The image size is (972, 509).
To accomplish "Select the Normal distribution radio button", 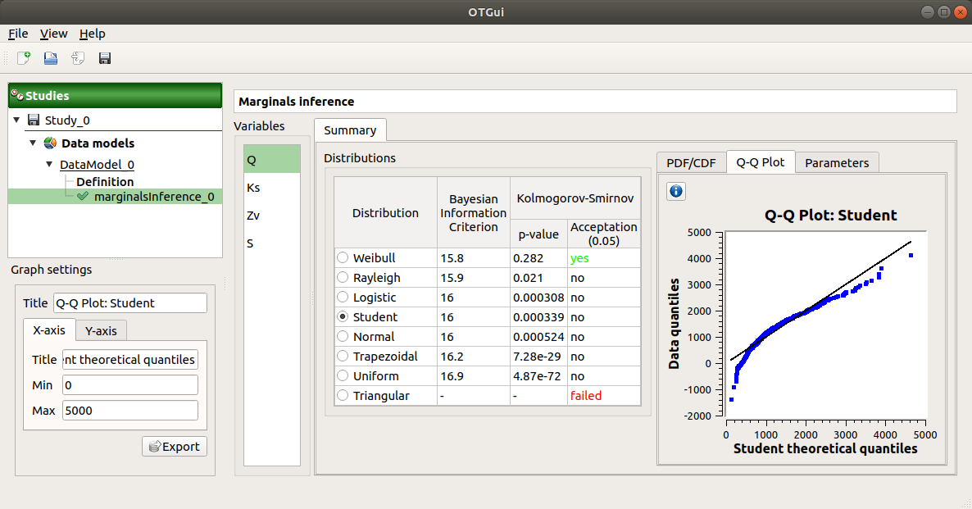I will click(342, 336).
